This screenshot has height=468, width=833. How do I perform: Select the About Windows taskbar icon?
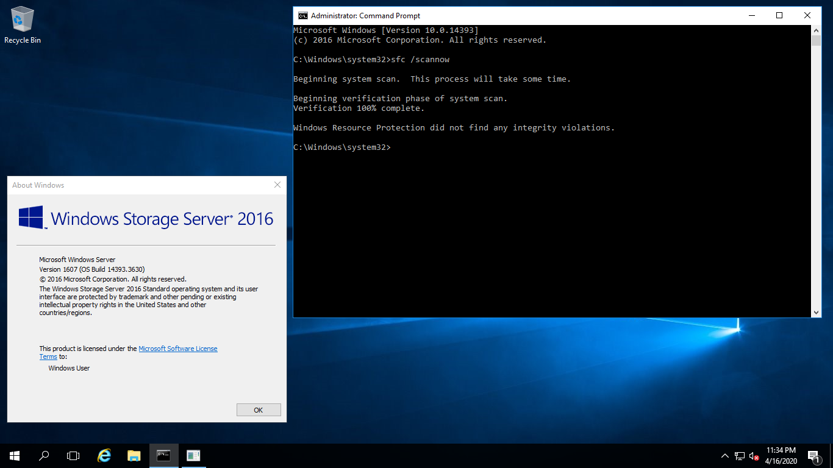[x=193, y=455]
